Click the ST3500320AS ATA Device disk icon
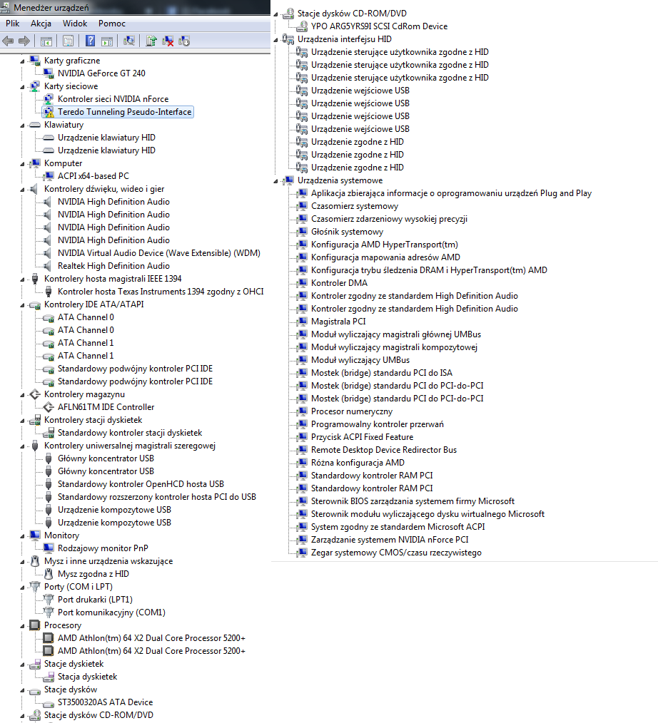 click(49, 704)
